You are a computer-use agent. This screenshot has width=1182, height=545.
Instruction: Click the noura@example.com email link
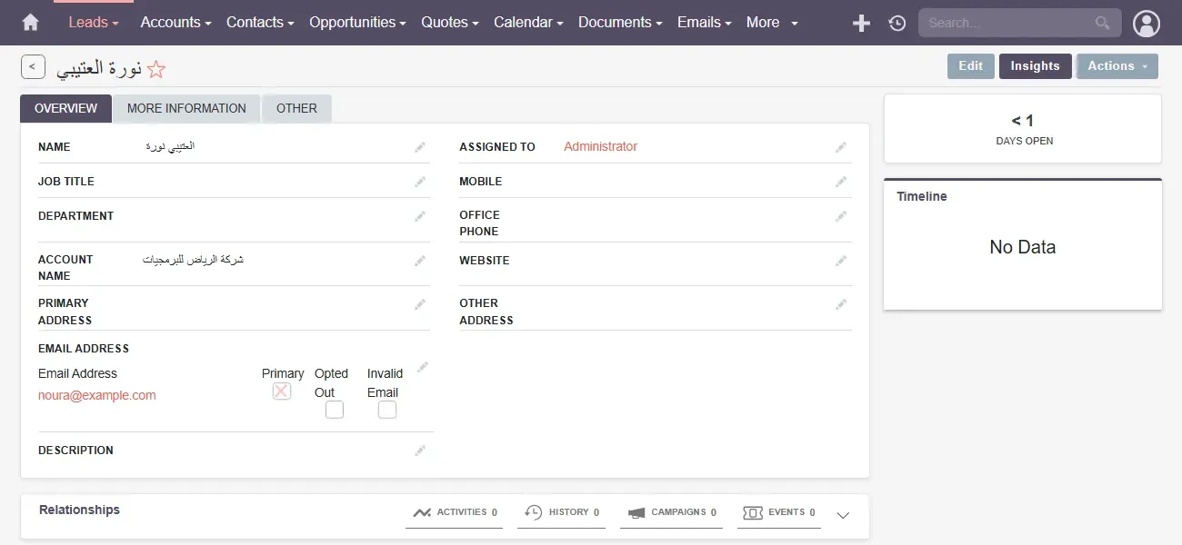pyautogui.click(x=97, y=395)
